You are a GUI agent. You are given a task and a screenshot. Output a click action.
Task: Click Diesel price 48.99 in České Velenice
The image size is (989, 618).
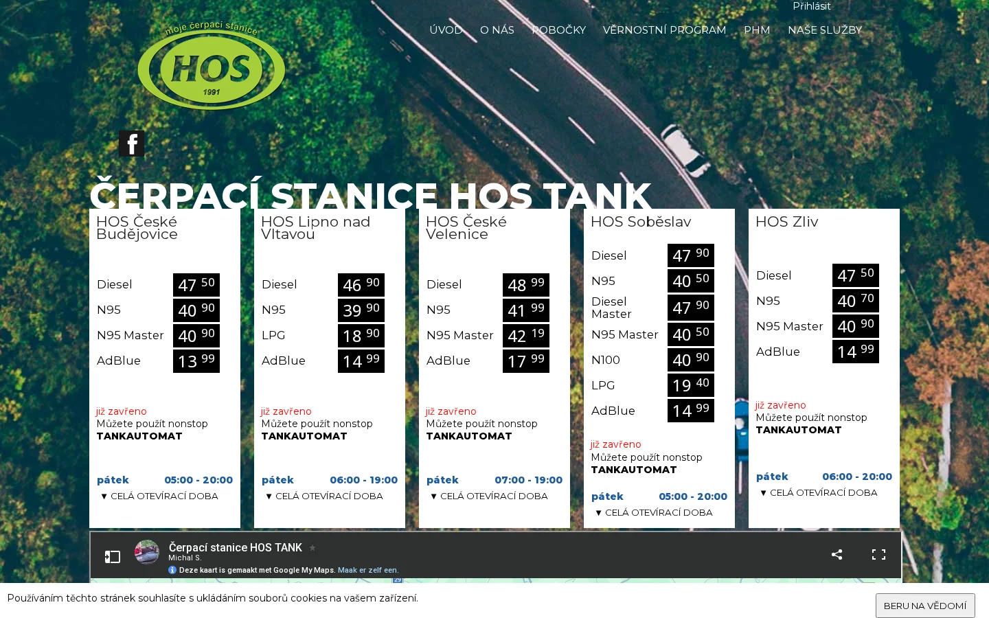point(526,285)
